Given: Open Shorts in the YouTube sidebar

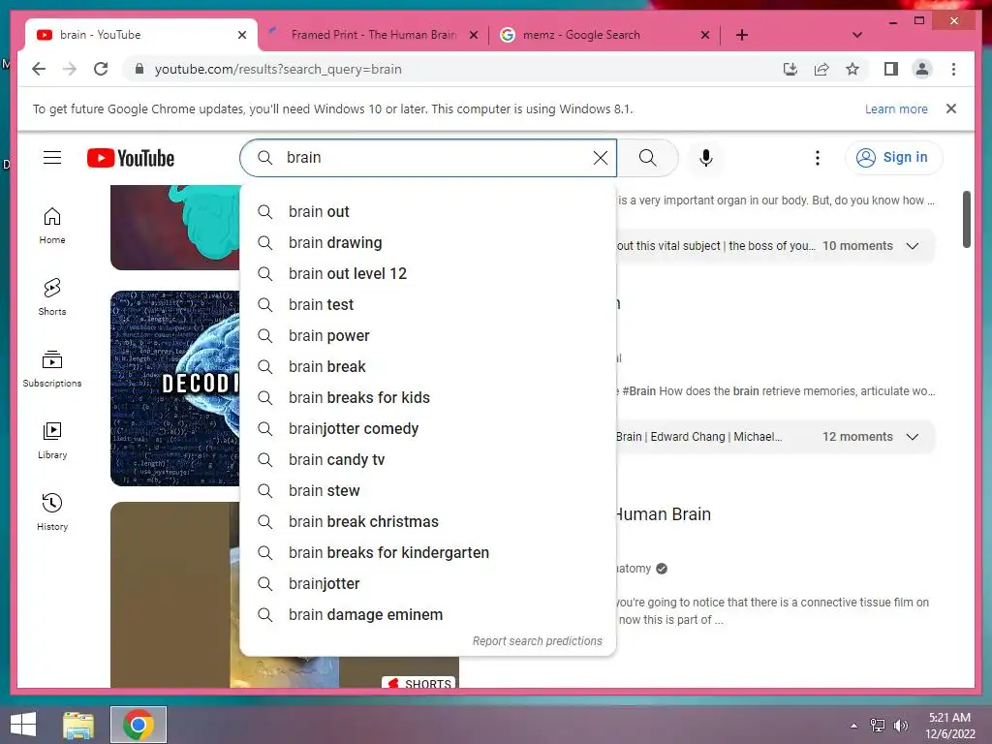Looking at the screenshot, I should click(x=52, y=297).
